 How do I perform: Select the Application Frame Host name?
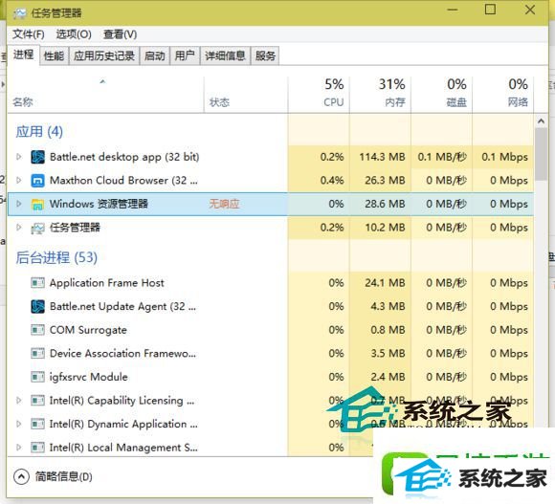click(107, 283)
